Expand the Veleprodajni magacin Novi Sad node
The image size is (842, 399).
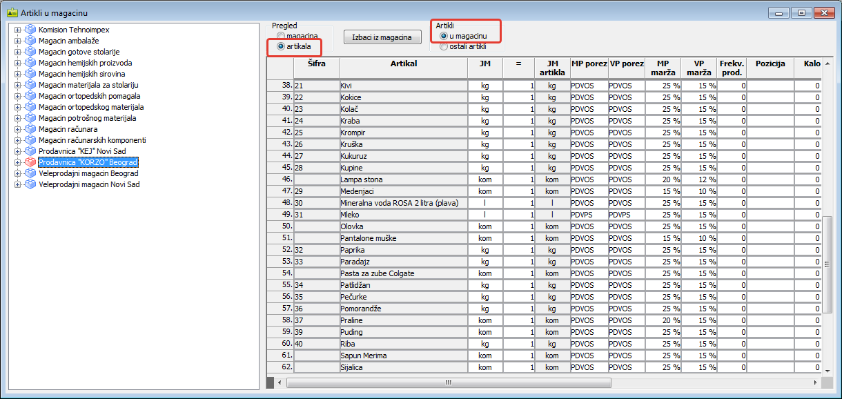(17, 184)
